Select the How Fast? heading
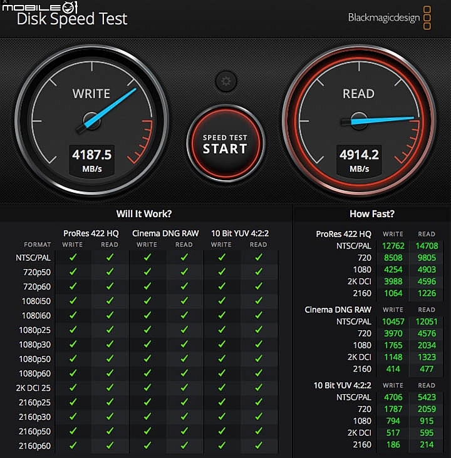This screenshot has width=451, height=458. (372, 214)
